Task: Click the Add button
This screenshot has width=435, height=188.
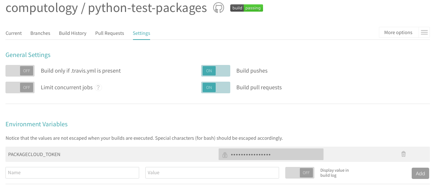Action: point(420,173)
